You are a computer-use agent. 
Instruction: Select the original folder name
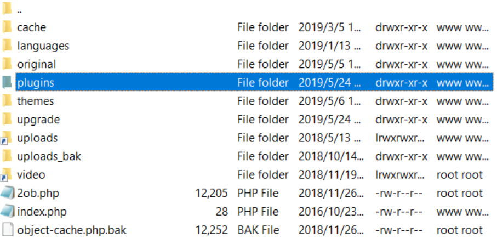(x=36, y=64)
